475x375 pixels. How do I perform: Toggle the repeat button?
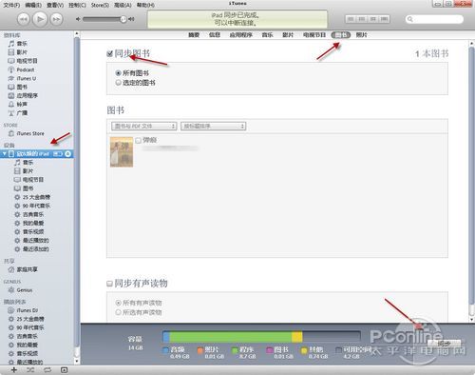47,370
